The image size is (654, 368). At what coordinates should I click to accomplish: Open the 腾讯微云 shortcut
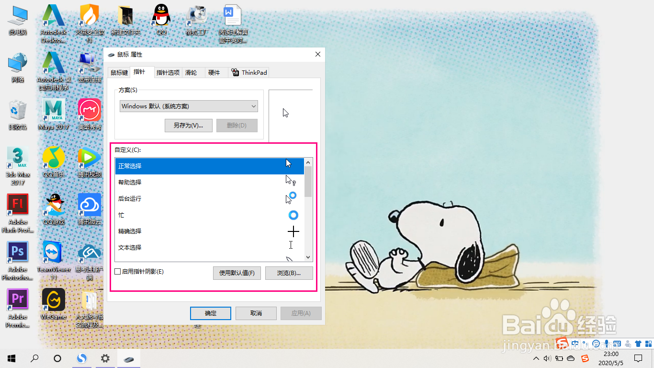pos(90,209)
